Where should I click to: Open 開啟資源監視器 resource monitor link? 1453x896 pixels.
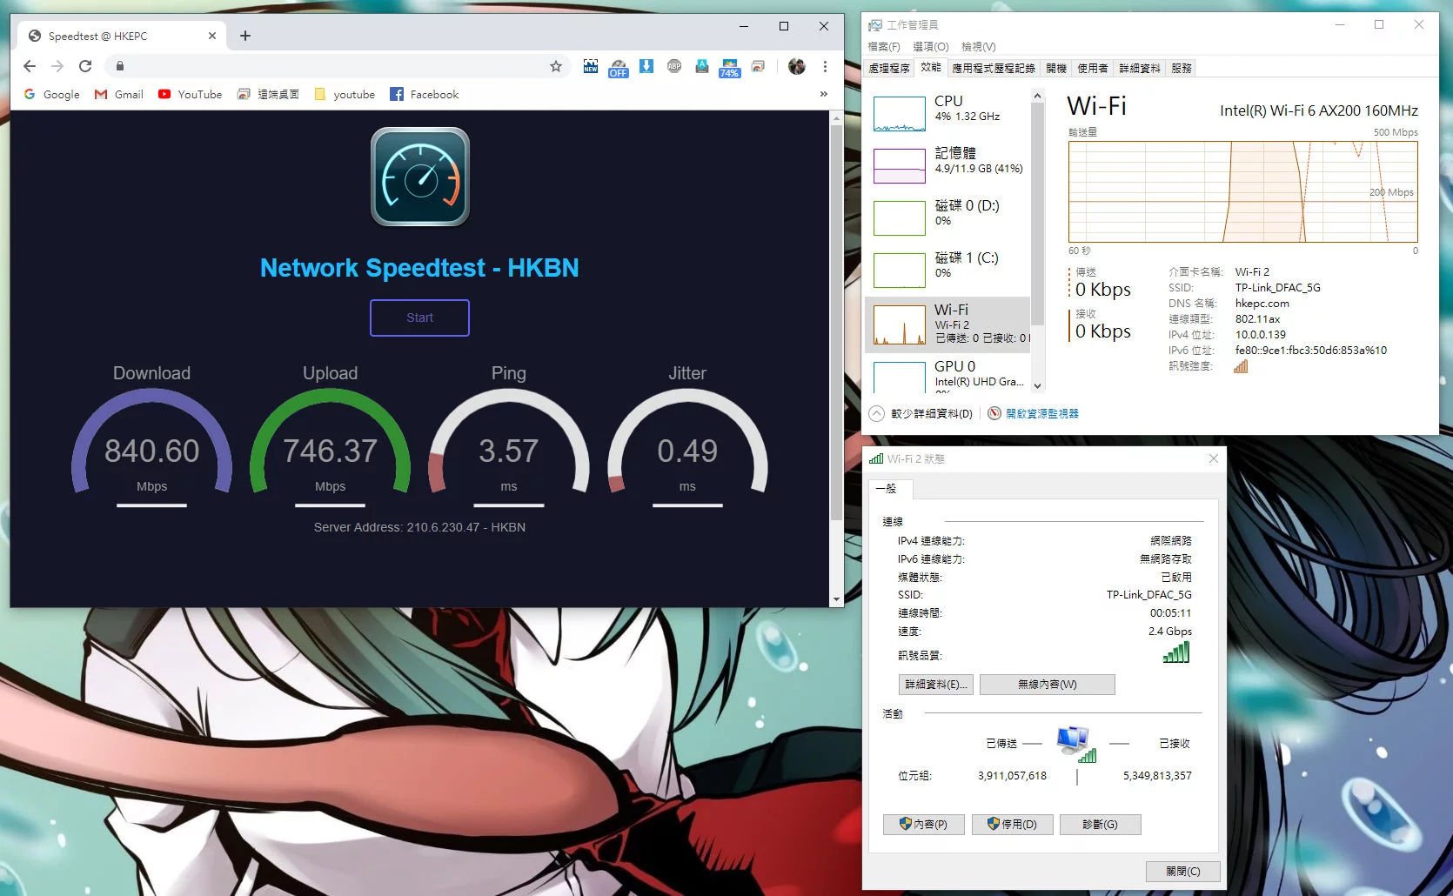point(1034,413)
